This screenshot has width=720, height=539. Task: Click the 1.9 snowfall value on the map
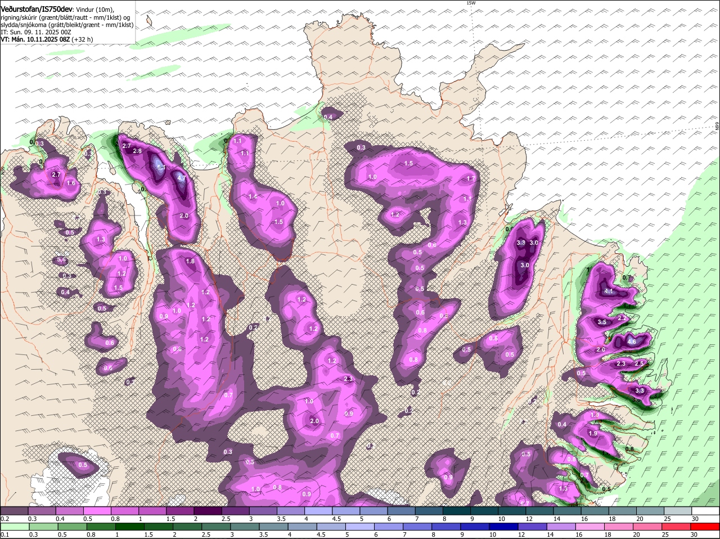coord(592,434)
